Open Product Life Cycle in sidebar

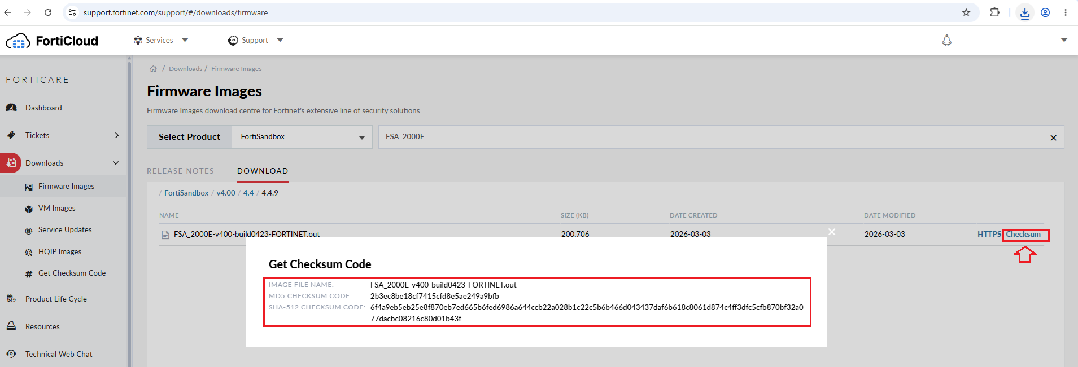point(56,299)
